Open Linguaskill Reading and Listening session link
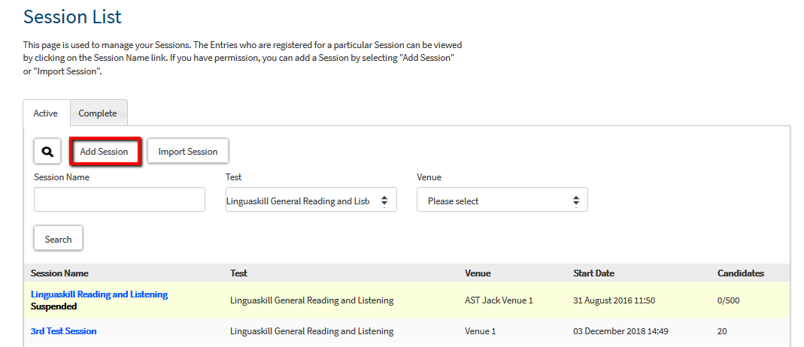The height and width of the screenshot is (347, 804). (x=99, y=294)
